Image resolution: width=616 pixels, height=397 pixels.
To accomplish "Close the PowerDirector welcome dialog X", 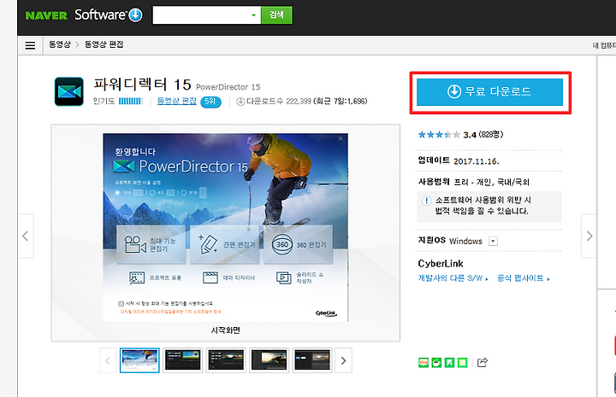I will coord(341,138).
